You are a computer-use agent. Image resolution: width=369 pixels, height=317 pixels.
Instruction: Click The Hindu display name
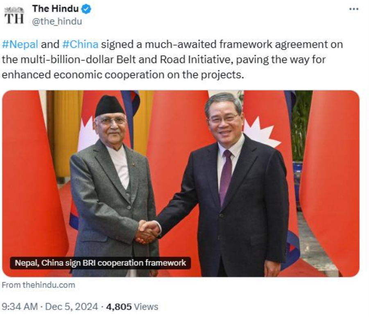(55, 9)
